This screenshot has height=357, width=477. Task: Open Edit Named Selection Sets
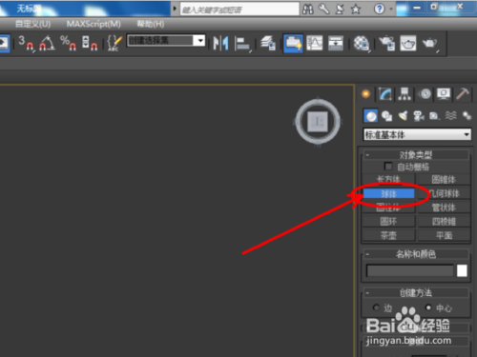coord(114,43)
